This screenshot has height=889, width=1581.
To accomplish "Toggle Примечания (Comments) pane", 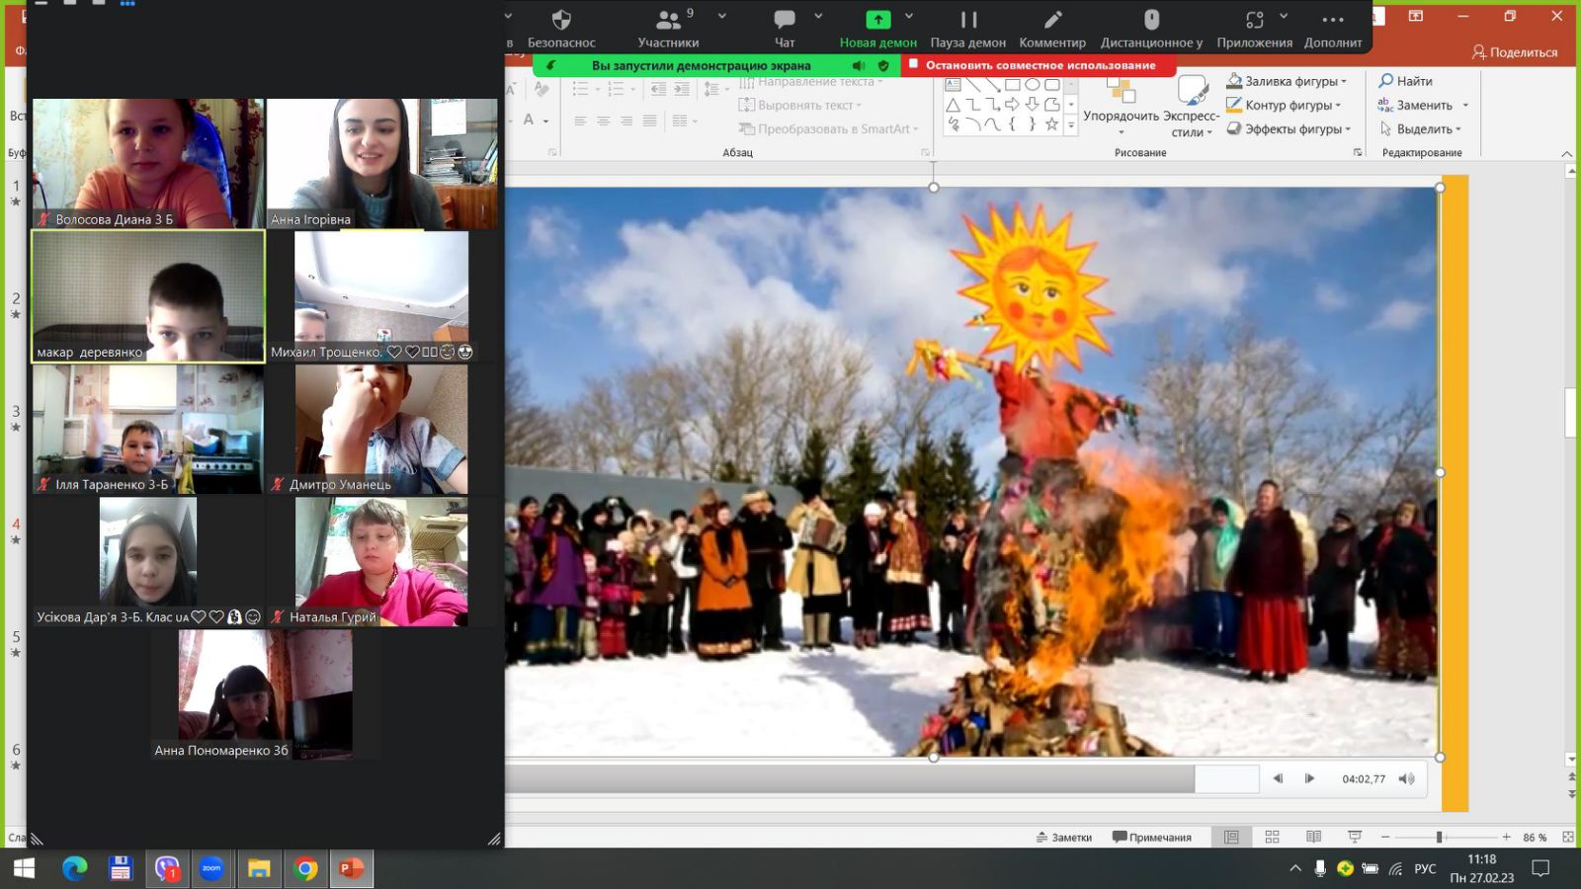I will (x=1151, y=837).
